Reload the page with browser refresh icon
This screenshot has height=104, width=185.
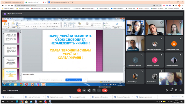pyautogui.click(x=9, y=5)
